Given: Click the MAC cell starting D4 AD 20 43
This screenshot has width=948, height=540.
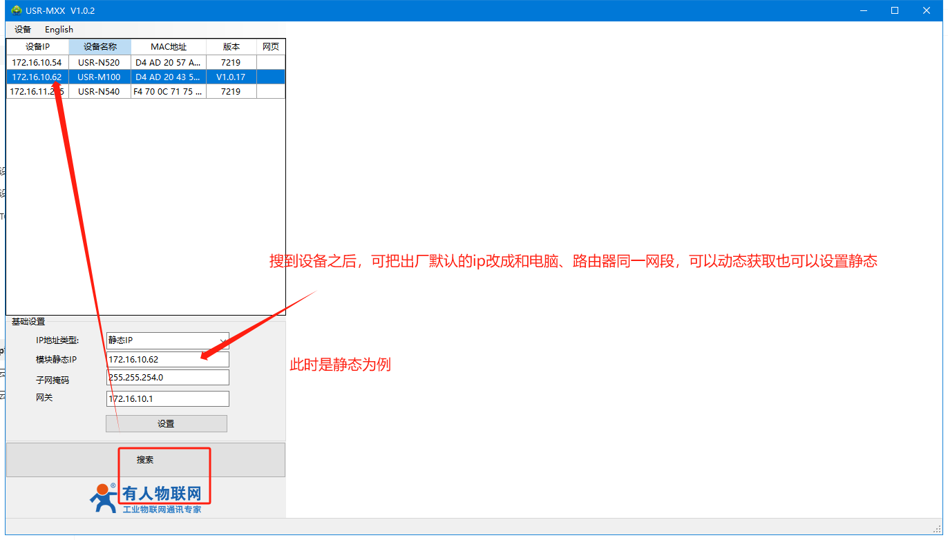Looking at the screenshot, I should 169,77.
